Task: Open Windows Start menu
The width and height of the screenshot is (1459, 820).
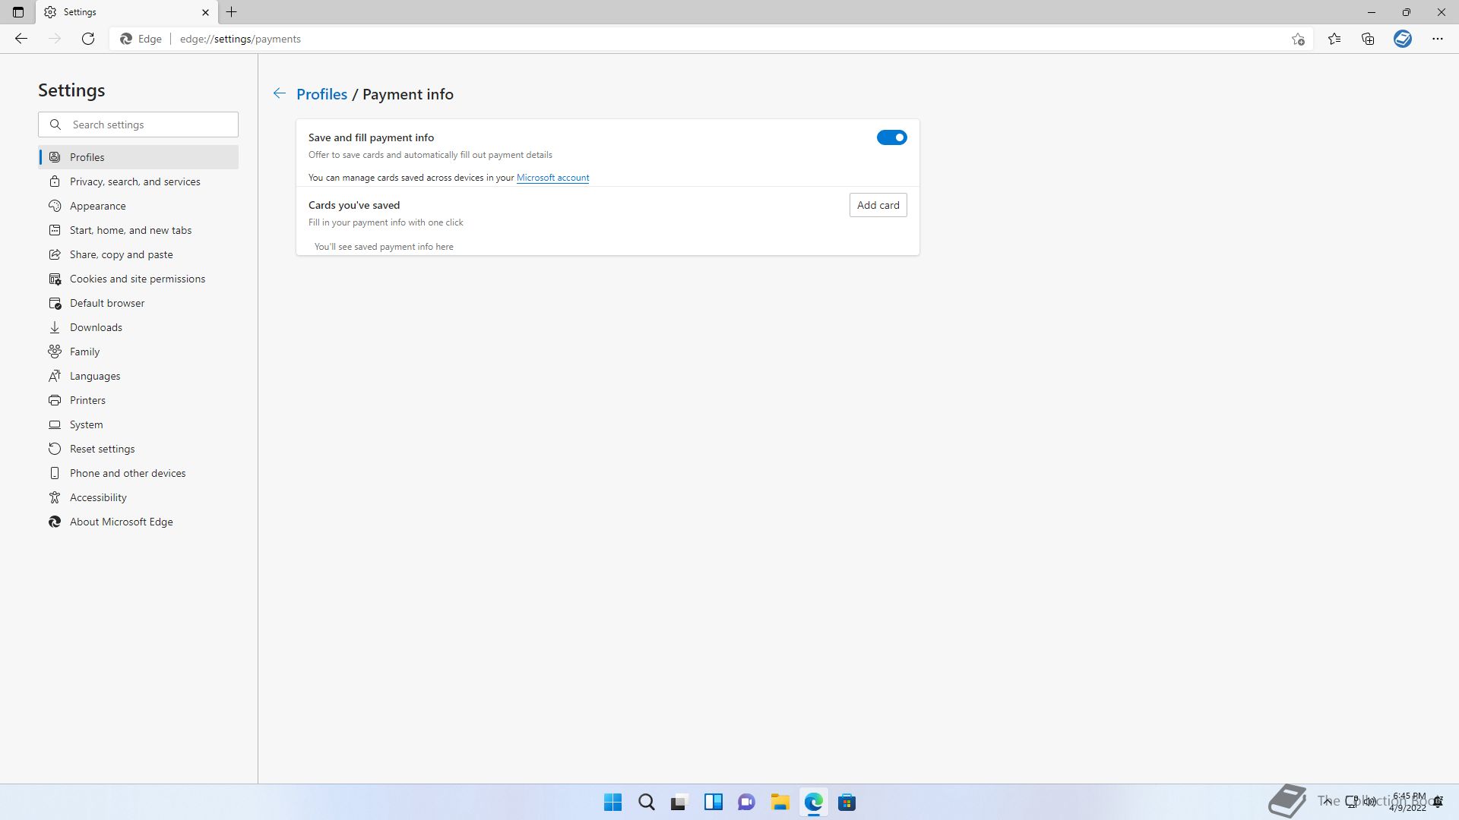Action: coord(612,802)
